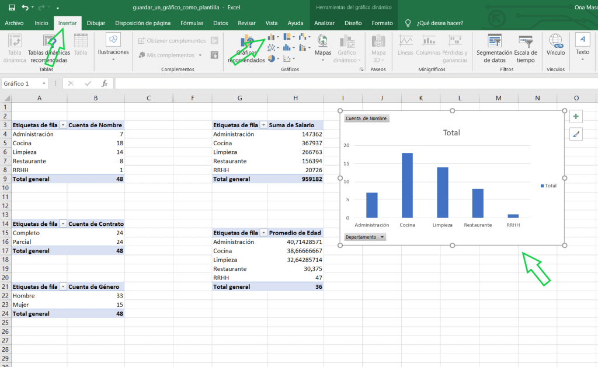Switch to the Fórmulas tab
Screen dimensions: 598x367
click(192, 23)
